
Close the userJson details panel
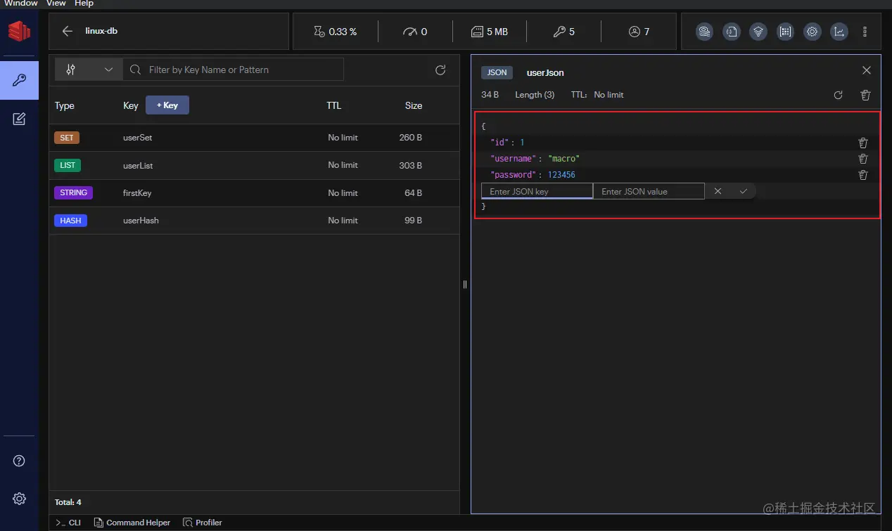(867, 70)
